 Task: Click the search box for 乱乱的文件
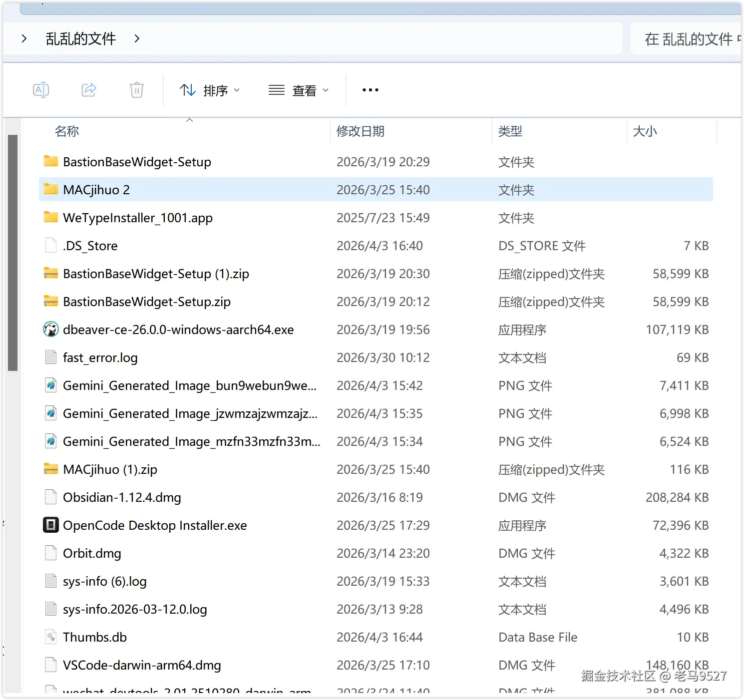(x=688, y=39)
